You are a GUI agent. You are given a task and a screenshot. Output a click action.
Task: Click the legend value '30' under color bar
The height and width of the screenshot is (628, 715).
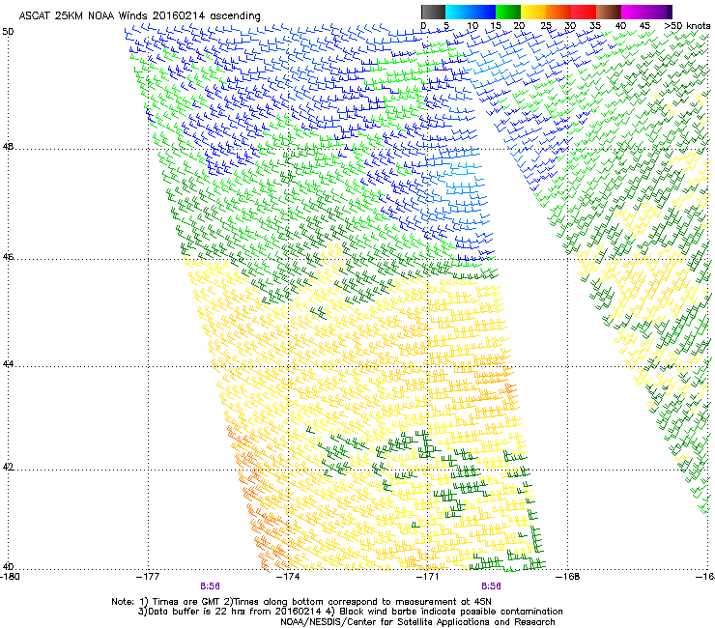click(x=570, y=25)
